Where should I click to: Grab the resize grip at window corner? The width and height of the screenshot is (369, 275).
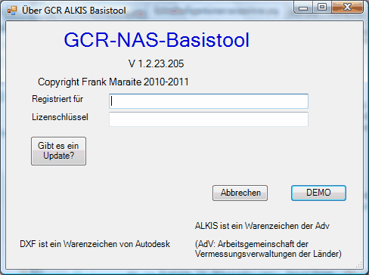359,265
